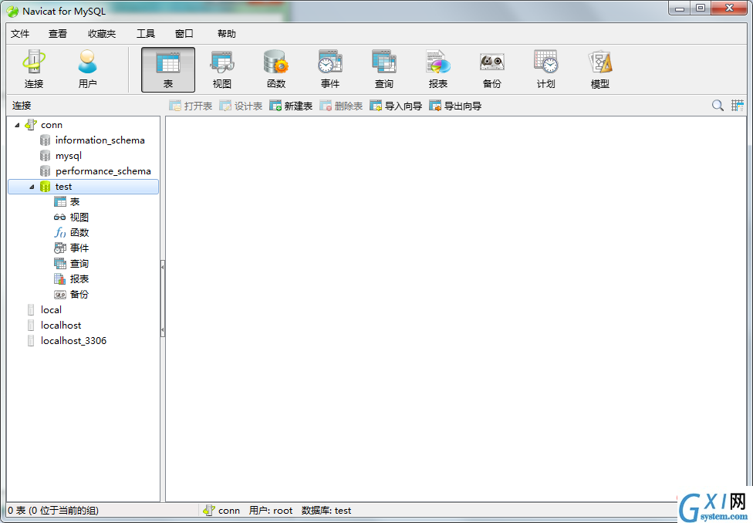Select 视图 node under test database
Viewport: 753px width, 523px height.
(79, 217)
